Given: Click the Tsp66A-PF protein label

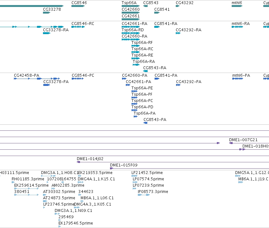Looking at the screenshot, I should pyautogui.click(x=142, y=94).
